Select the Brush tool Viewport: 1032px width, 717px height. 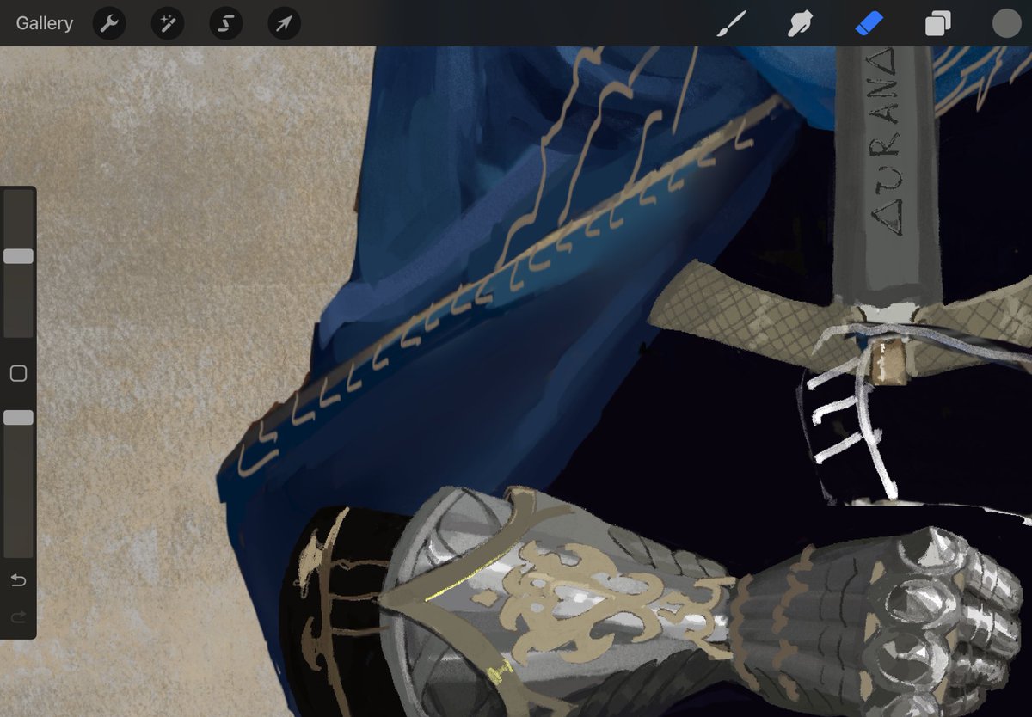click(730, 24)
